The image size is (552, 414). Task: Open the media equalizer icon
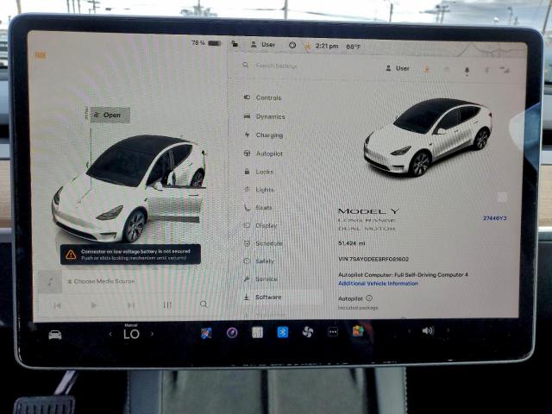pyautogui.click(x=167, y=304)
